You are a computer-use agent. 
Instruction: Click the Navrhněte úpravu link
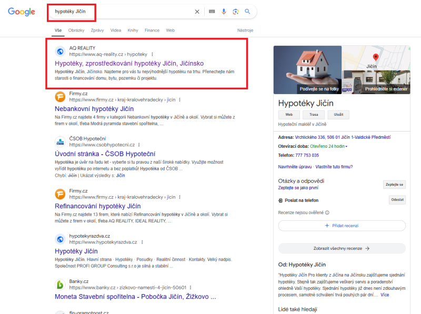coord(295,167)
